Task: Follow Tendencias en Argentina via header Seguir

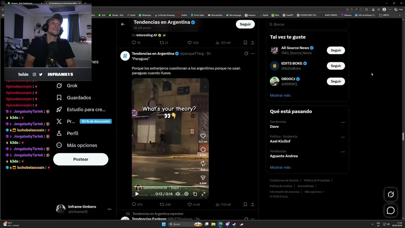Action: coord(245,24)
